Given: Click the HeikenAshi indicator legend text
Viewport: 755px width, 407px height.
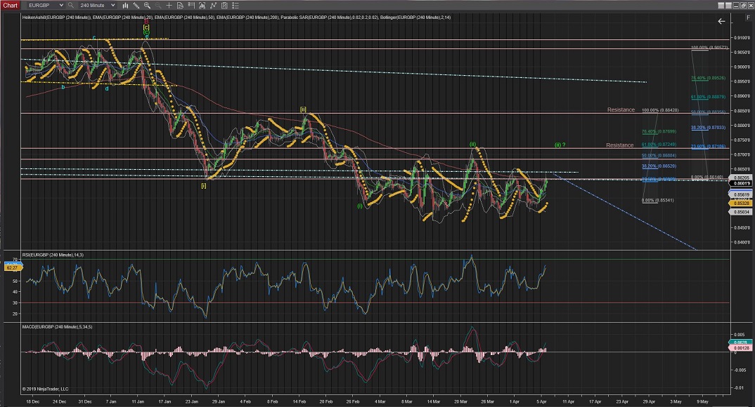Looking at the screenshot, I should 57,18.
